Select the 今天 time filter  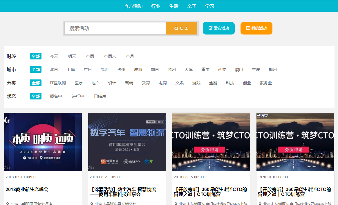[54, 56]
